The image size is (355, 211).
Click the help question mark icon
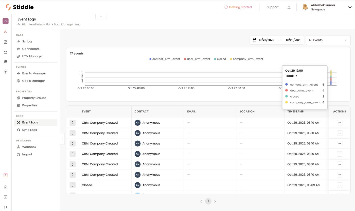coord(6,197)
